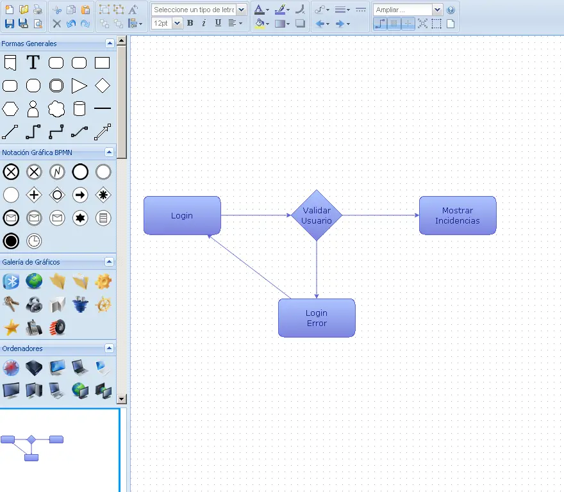Screen dimensions: 564x492
Task: Click the Save icon
Action: click(9, 23)
